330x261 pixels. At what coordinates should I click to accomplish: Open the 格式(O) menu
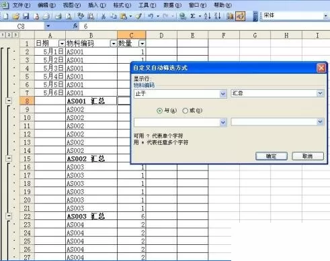tap(122, 5)
